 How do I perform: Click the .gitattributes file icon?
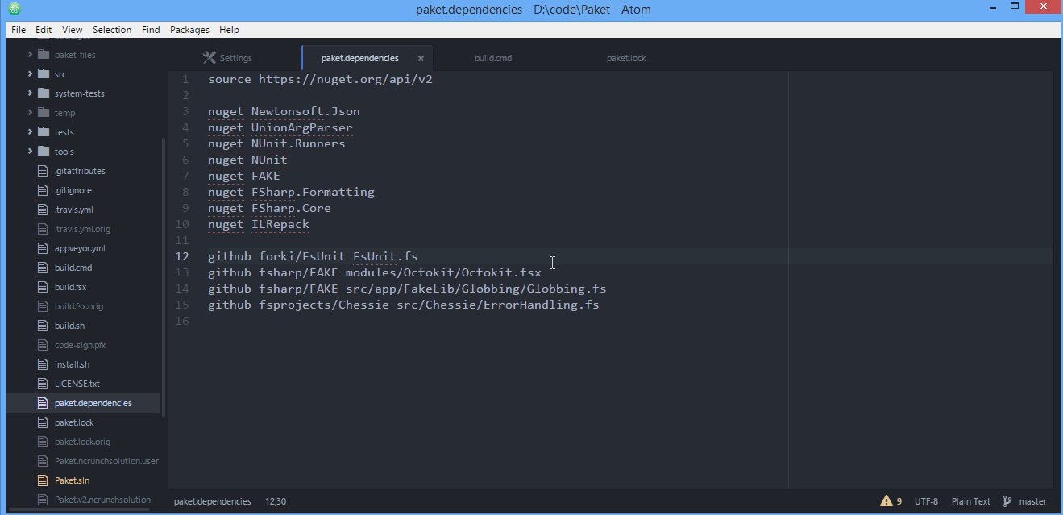pos(44,171)
